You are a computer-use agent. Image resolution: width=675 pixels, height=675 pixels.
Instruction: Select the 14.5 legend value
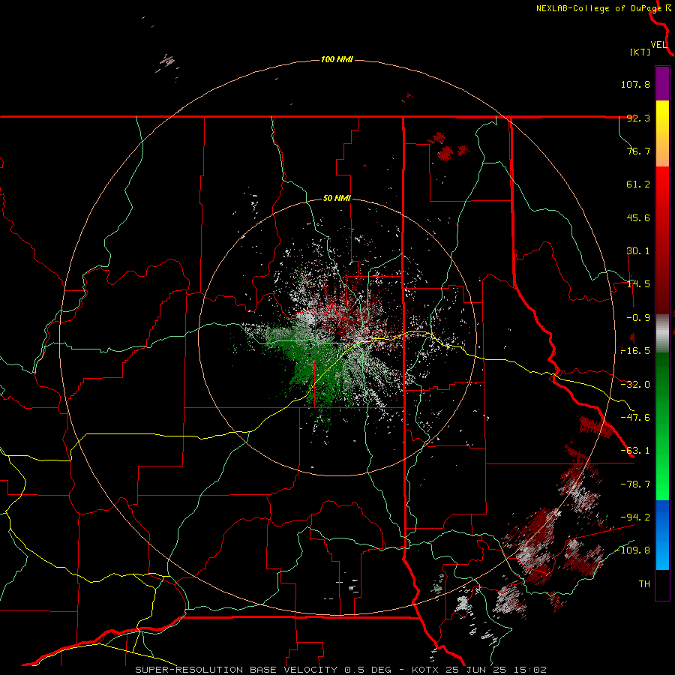638,284
